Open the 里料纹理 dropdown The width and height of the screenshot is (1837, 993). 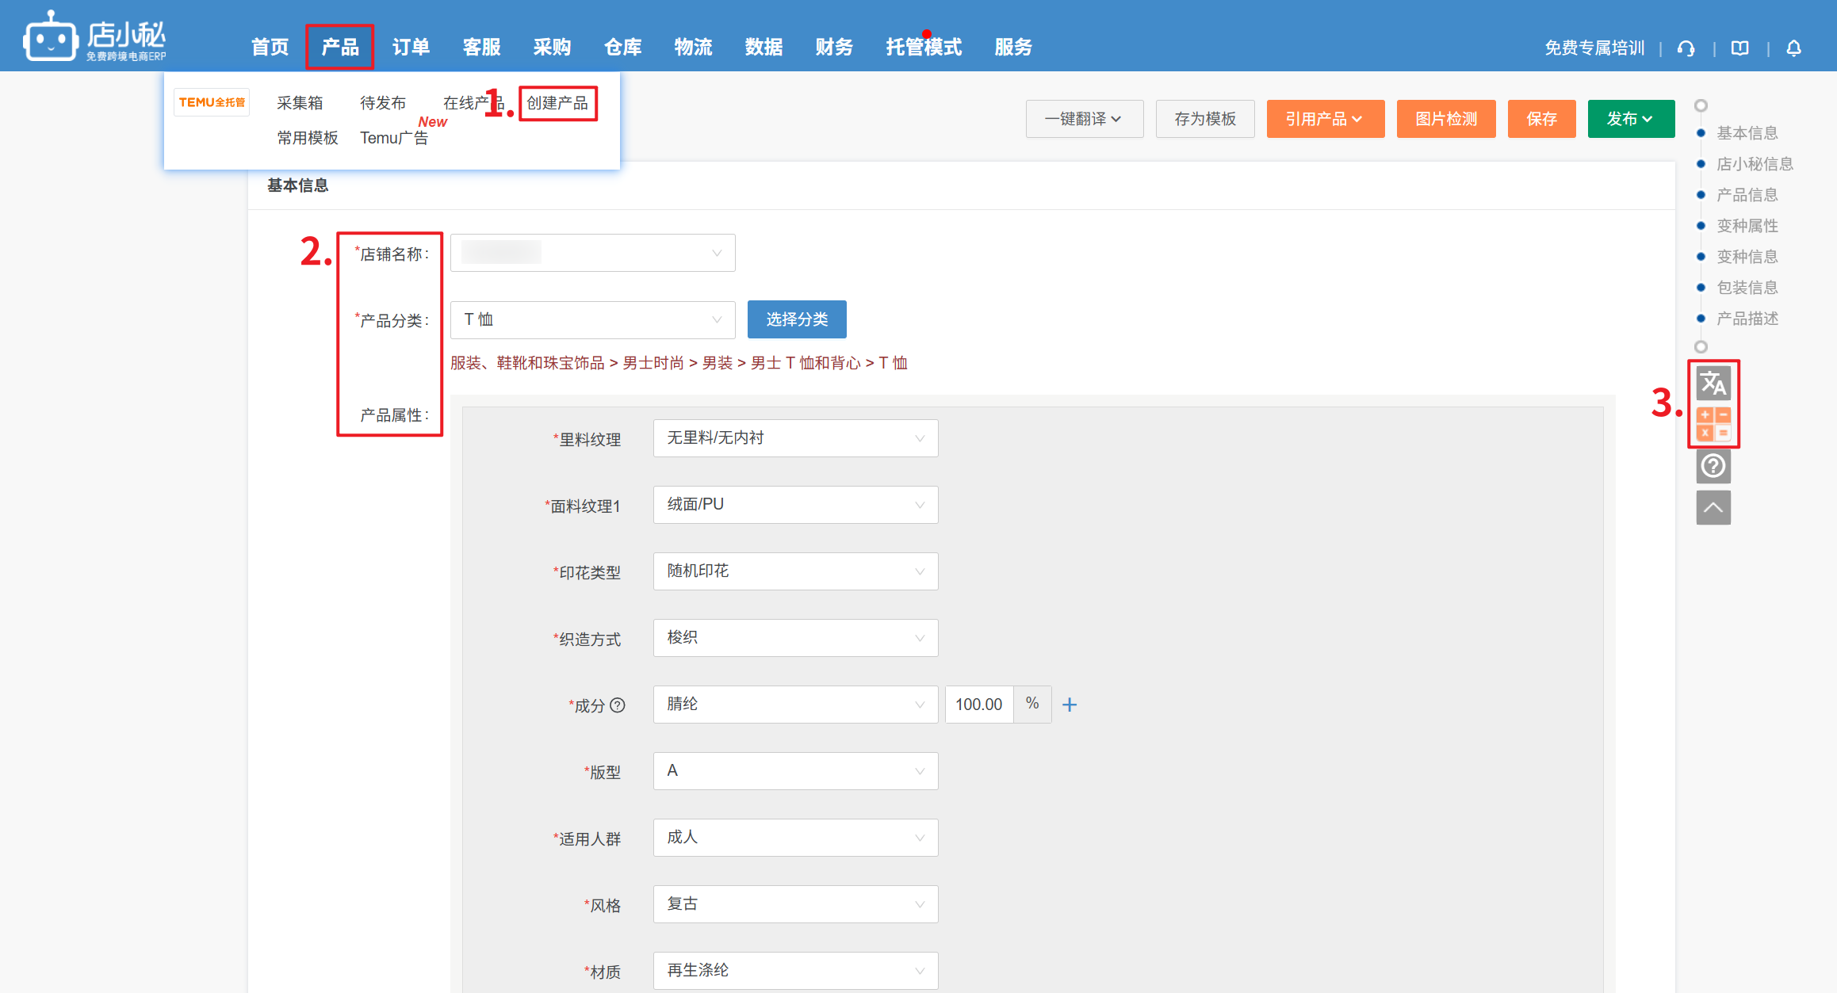795,438
